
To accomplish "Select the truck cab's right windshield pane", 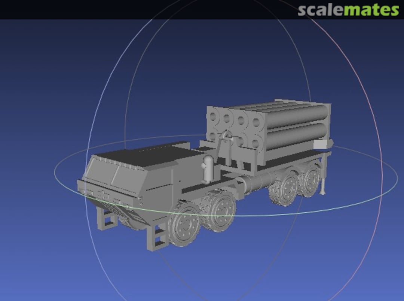I will click(128, 176).
